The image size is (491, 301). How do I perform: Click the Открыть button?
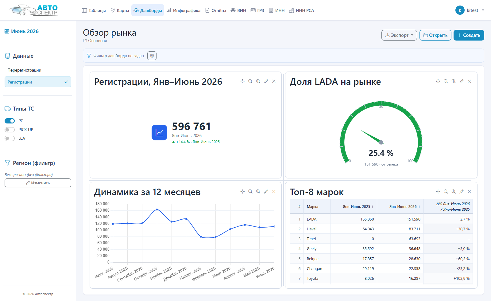coord(435,35)
